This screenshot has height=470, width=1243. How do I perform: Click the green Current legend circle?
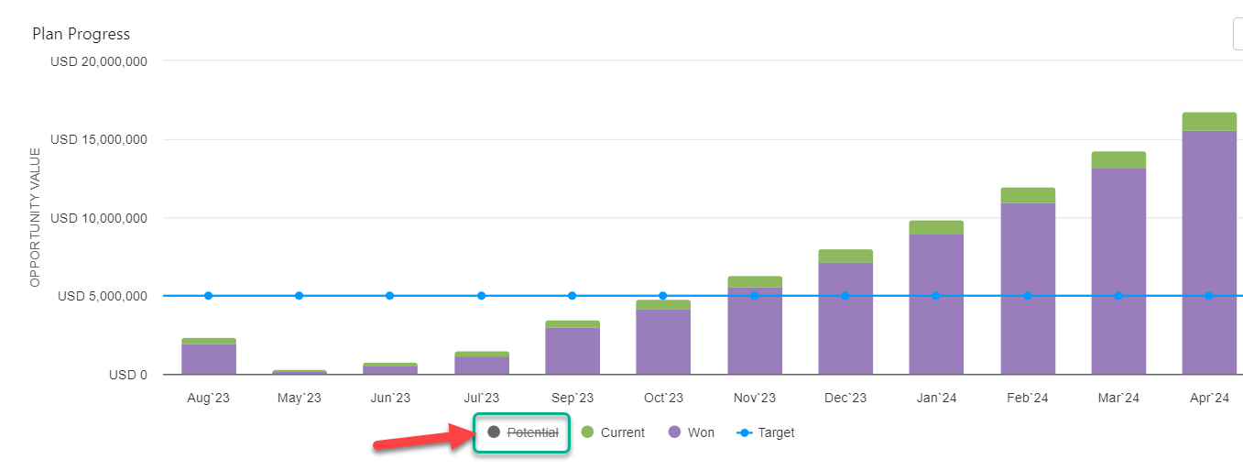point(588,432)
